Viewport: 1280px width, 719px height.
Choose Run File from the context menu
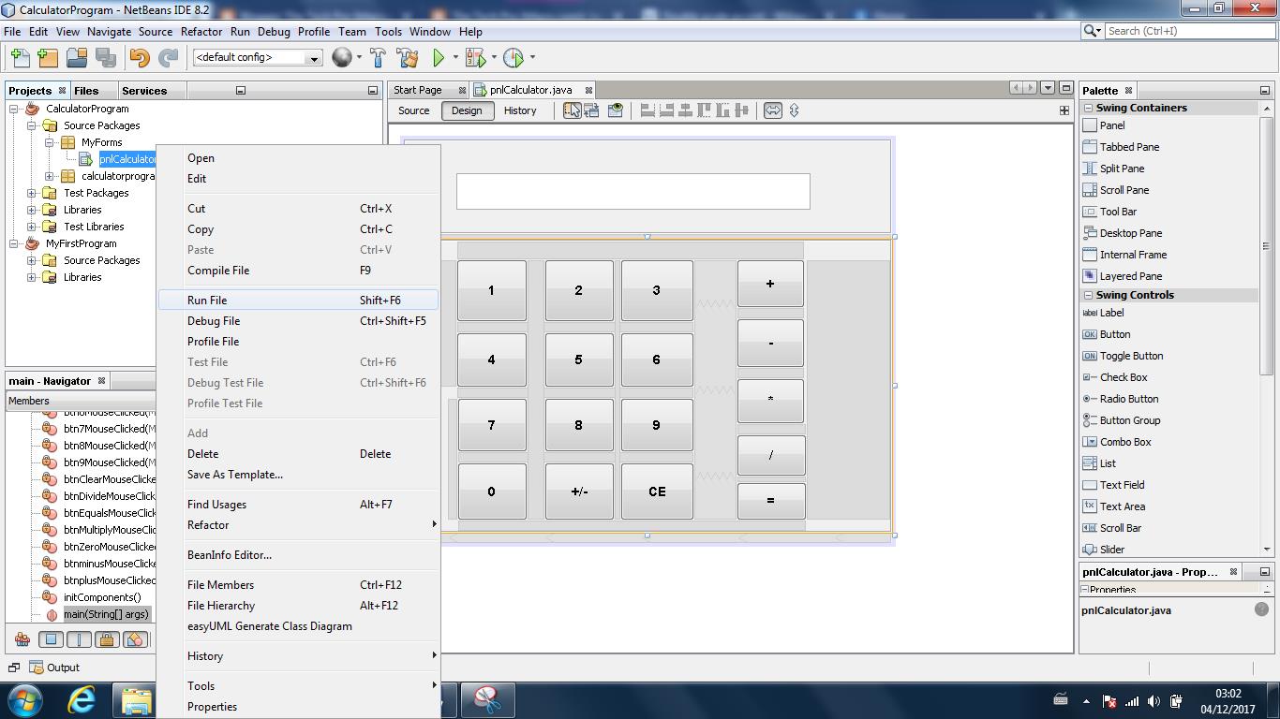coord(210,300)
